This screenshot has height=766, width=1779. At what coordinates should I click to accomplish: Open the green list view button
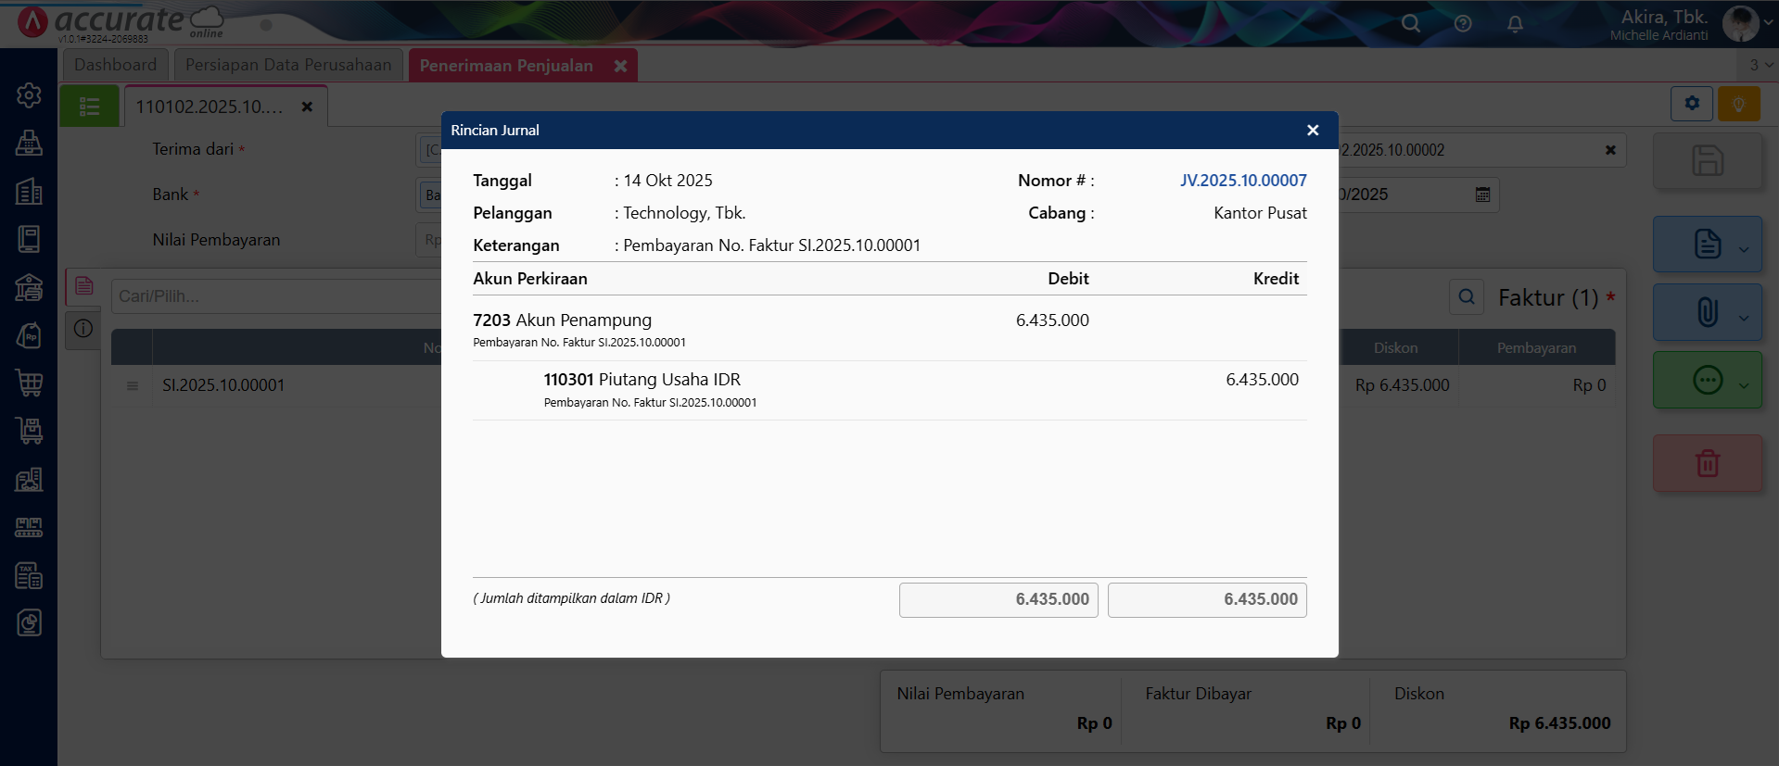tap(90, 107)
